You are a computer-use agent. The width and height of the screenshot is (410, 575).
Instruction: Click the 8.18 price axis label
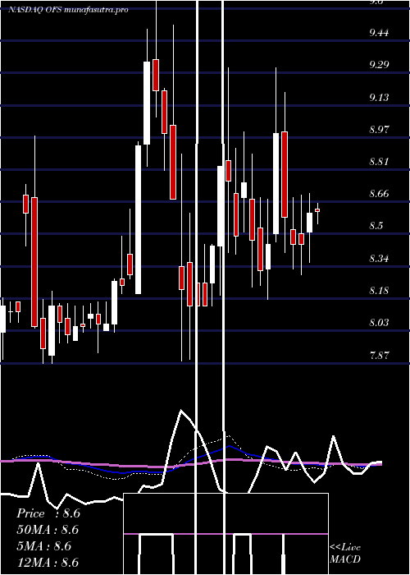379,291
